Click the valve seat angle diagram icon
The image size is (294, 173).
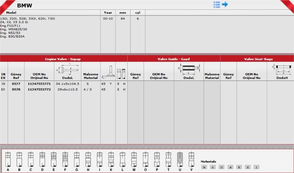[108, 72]
